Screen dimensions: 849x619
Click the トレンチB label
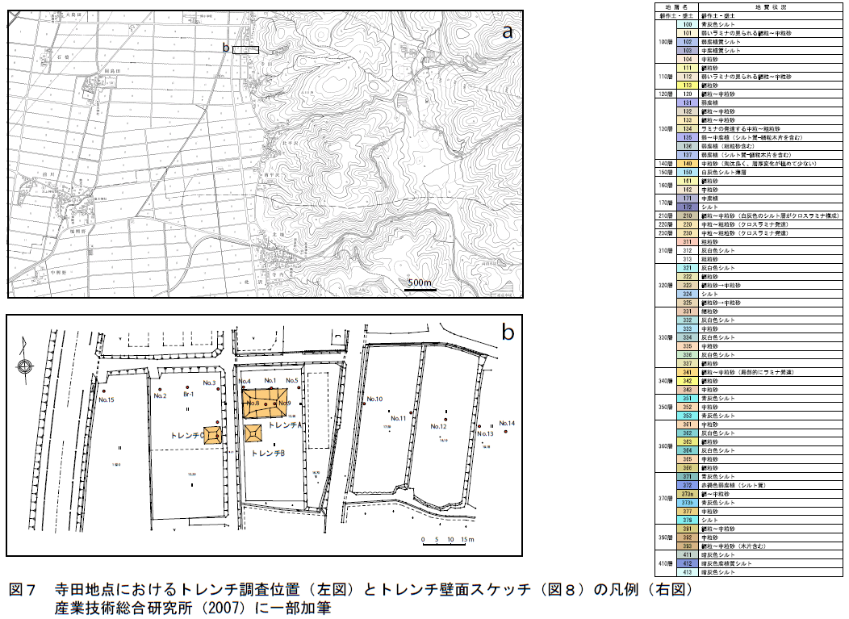[268, 453]
